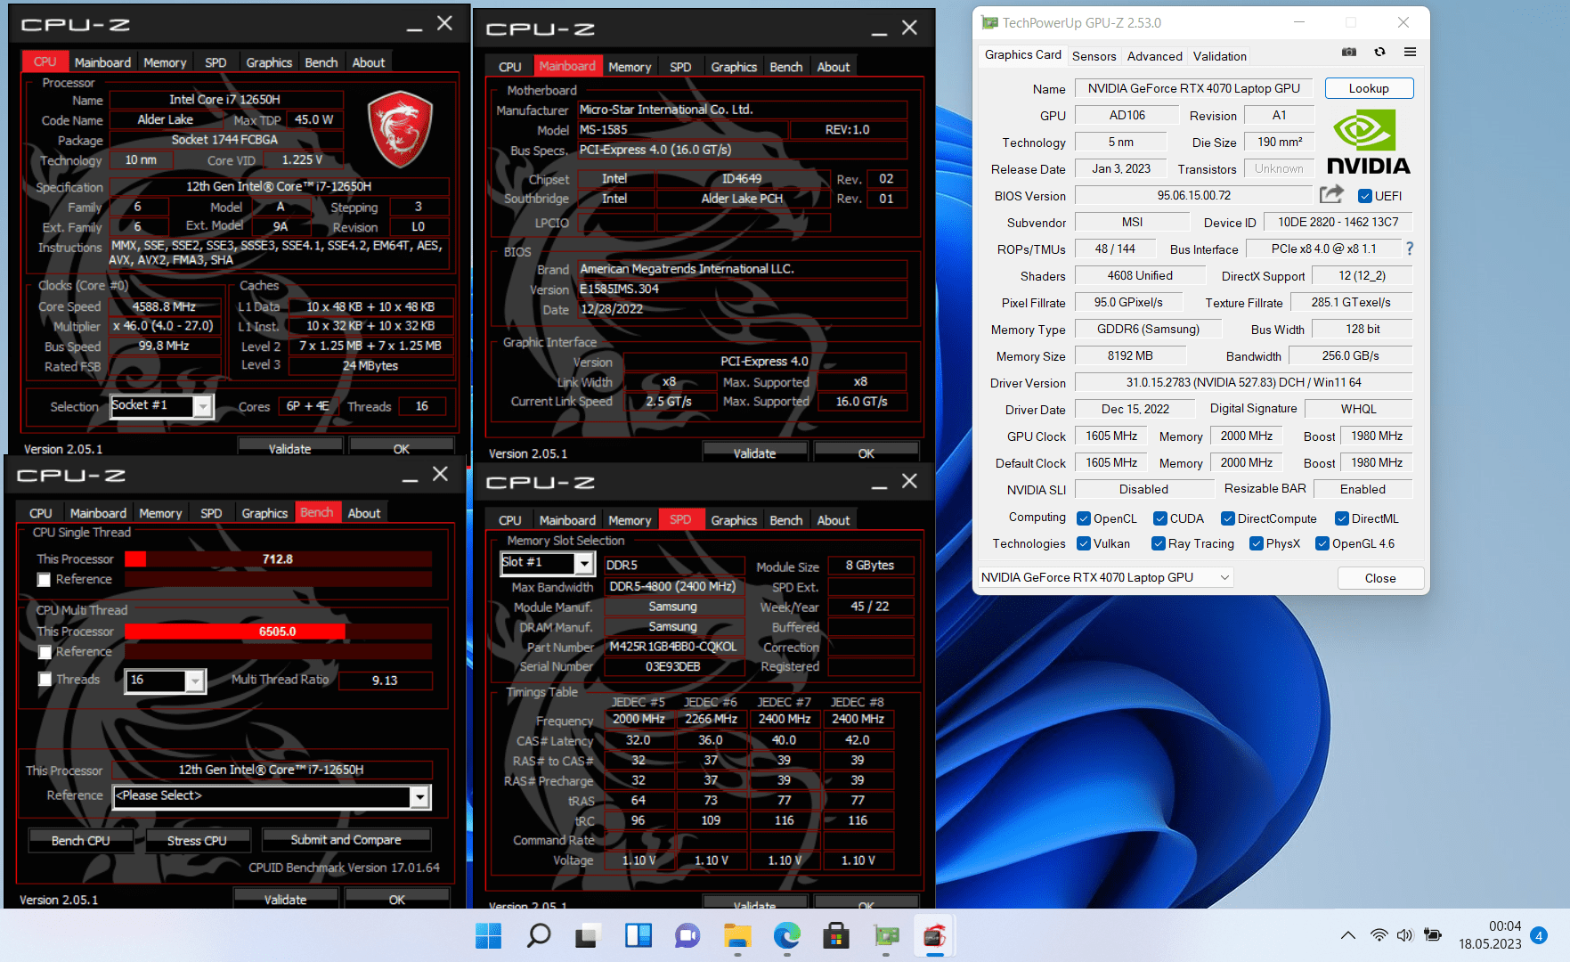Click the Bench CPU button
The image size is (1570, 962).
(80, 840)
